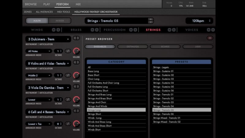Mute the Winds section with M button

coord(54,30)
